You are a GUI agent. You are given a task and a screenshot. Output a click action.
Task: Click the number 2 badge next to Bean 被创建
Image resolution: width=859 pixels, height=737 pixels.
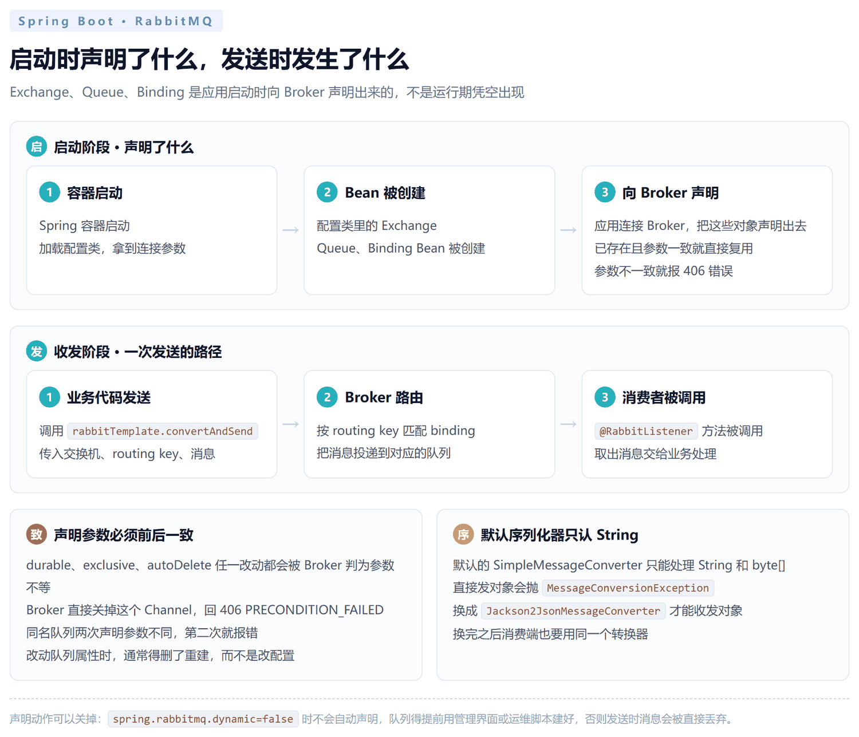coord(327,192)
